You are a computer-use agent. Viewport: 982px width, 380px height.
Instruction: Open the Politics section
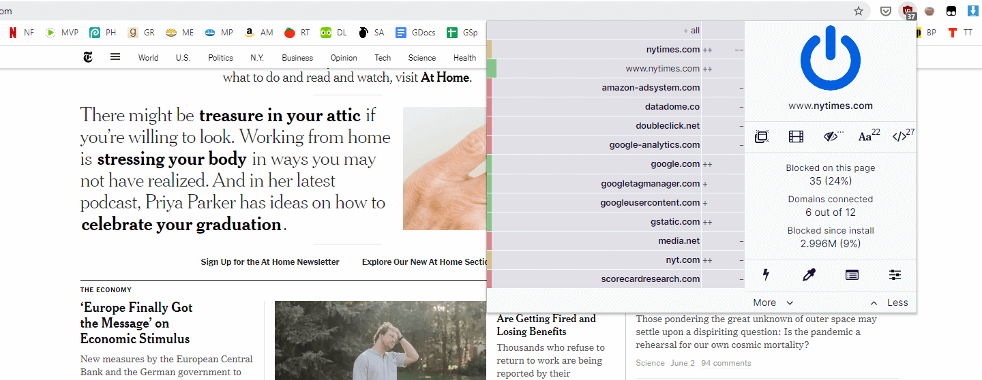coord(220,58)
